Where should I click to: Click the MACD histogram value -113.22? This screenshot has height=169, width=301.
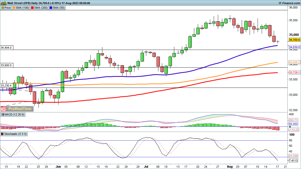coord(294,130)
